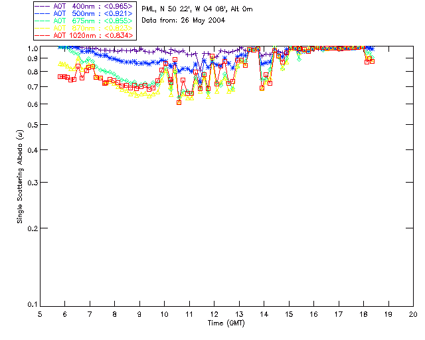Select the y-axis tick label 0.3
The width and height of the screenshot is (425, 340).
point(33,183)
